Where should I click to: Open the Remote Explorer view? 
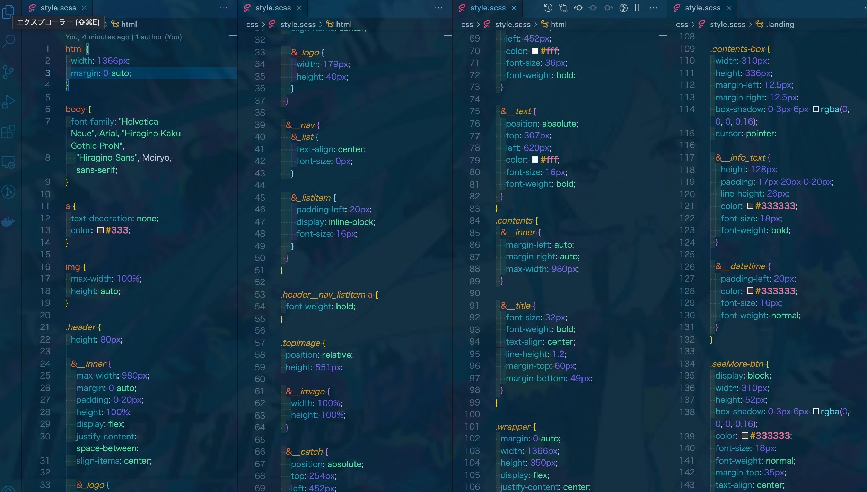click(8, 162)
